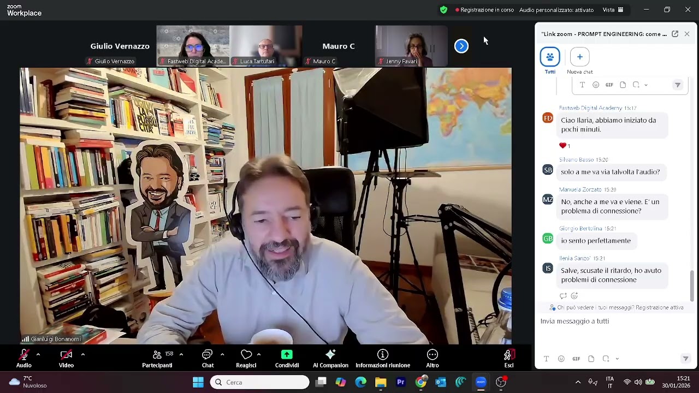This screenshot has width=699, height=393.
Task: Open AI Companion
Action: click(330, 359)
